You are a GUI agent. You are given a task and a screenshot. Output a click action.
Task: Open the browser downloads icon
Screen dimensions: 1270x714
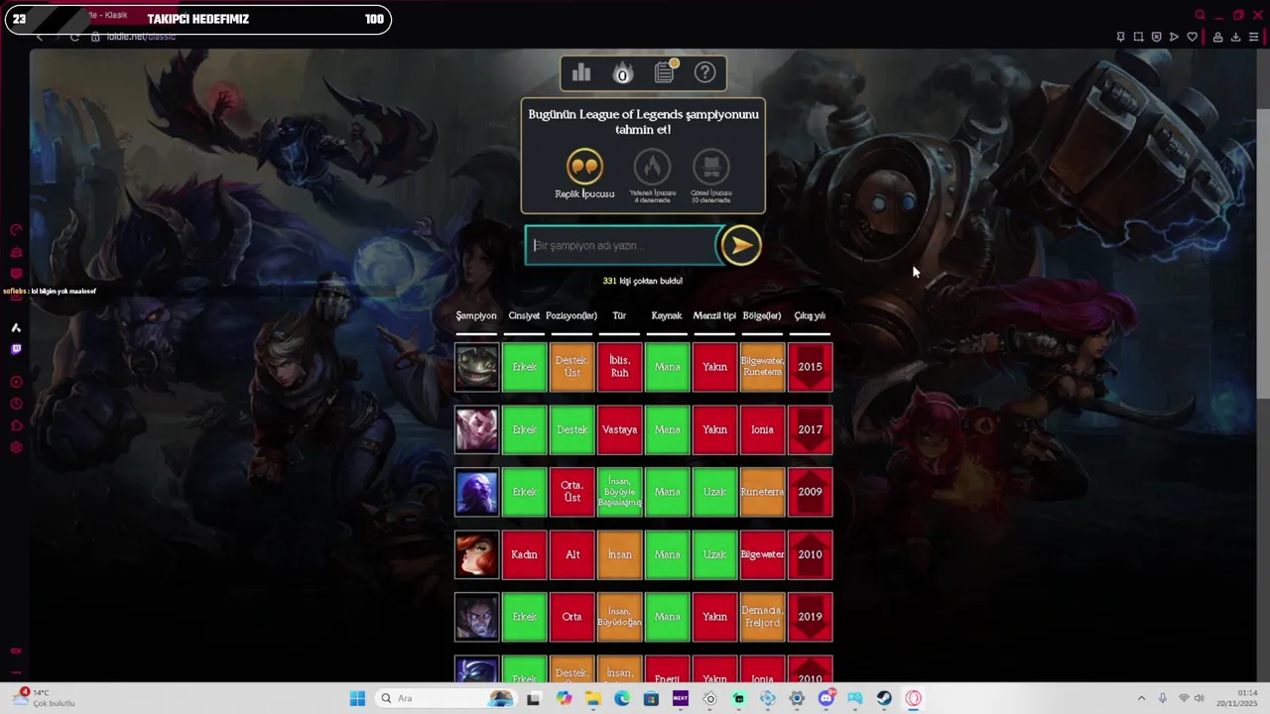pyautogui.click(x=1236, y=37)
